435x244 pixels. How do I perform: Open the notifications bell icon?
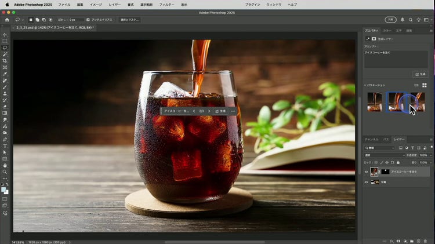pos(403,20)
